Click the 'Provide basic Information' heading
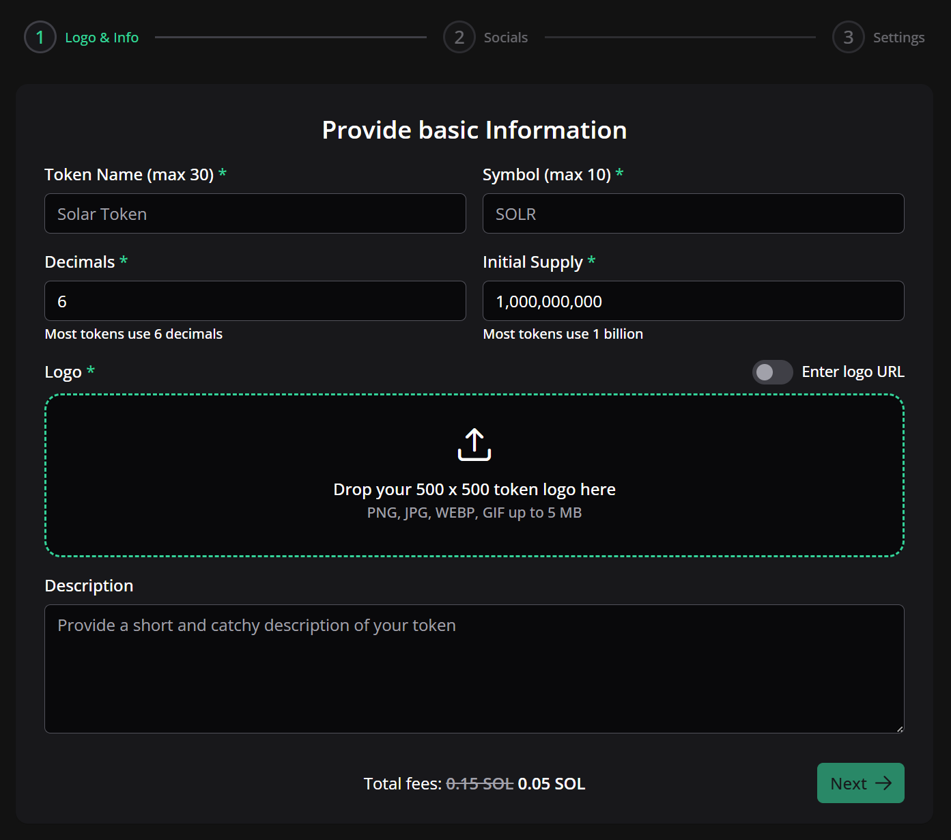951x840 pixels. tap(474, 130)
